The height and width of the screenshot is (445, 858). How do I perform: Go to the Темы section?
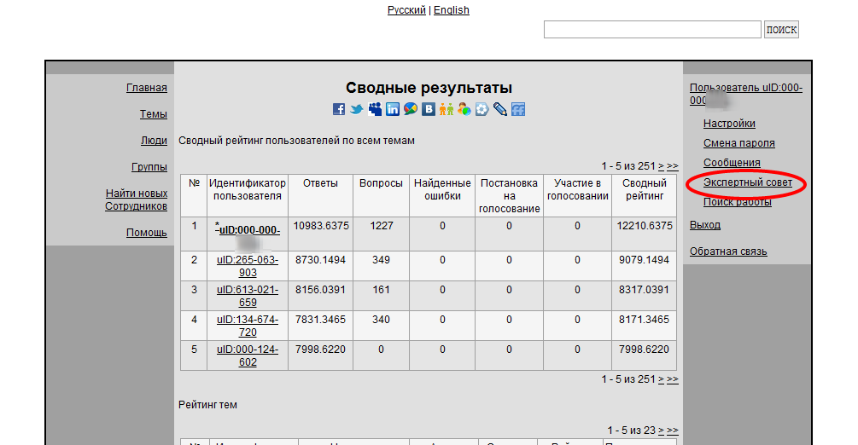[x=153, y=114]
